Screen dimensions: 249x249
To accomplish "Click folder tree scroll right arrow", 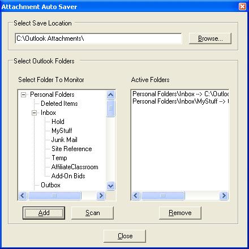I will click(x=101, y=195).
